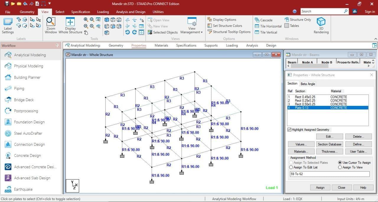The image size is (378, 202).
Task: Click the Sign in link
Action: point(370,12)
